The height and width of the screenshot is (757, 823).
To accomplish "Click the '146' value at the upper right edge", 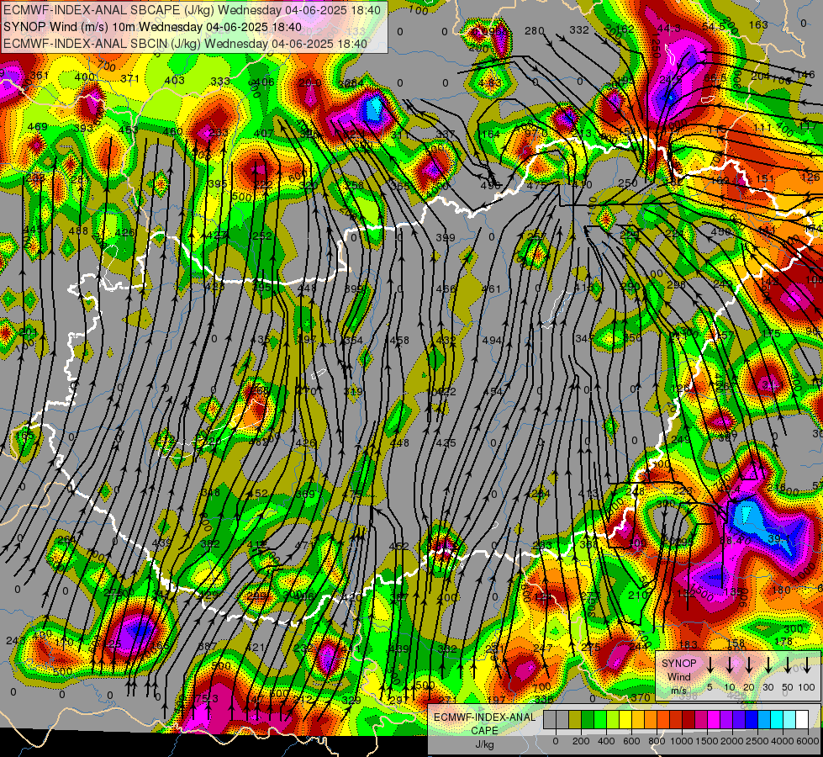I will 805,75.
